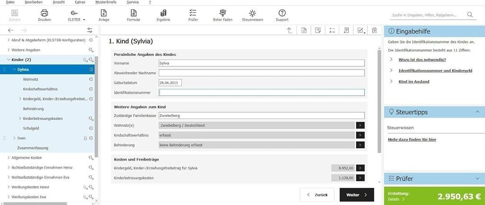Click the Steuerwissen lightbulb icon
This screenshot has width=485, height=205.
point(252,13)
